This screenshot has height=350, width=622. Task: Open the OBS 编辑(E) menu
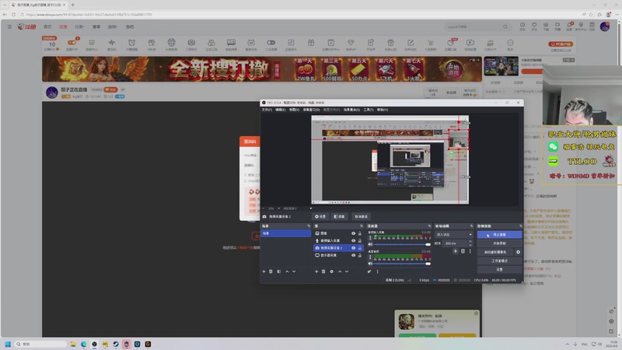pos(280,110)
